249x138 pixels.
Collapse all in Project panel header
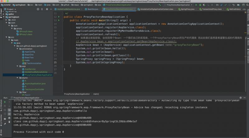(x=42, y=9)
